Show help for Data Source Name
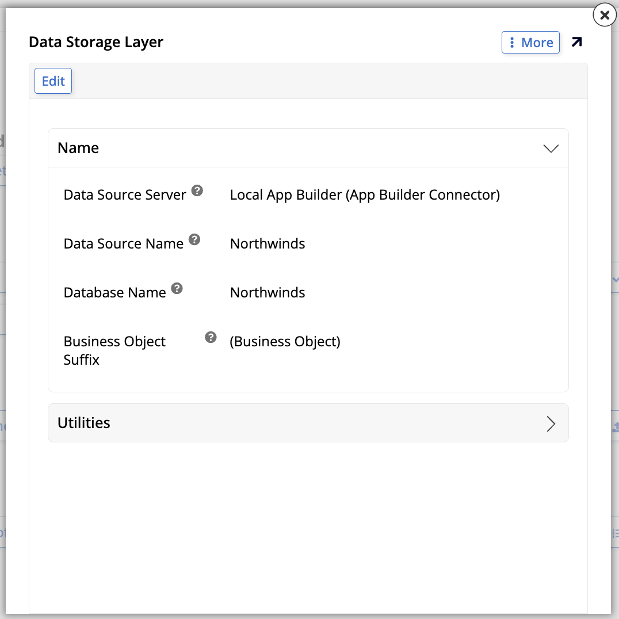 [194, 240]
